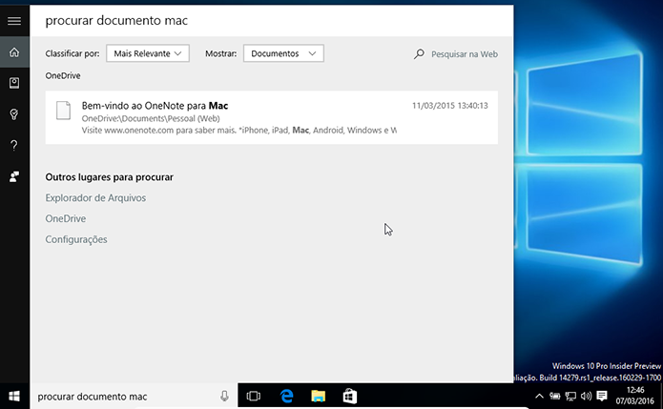
Task: Click the magnifier icon beside Pesquisar na Web
Action: pyautogui.click(x=419, y=54)
